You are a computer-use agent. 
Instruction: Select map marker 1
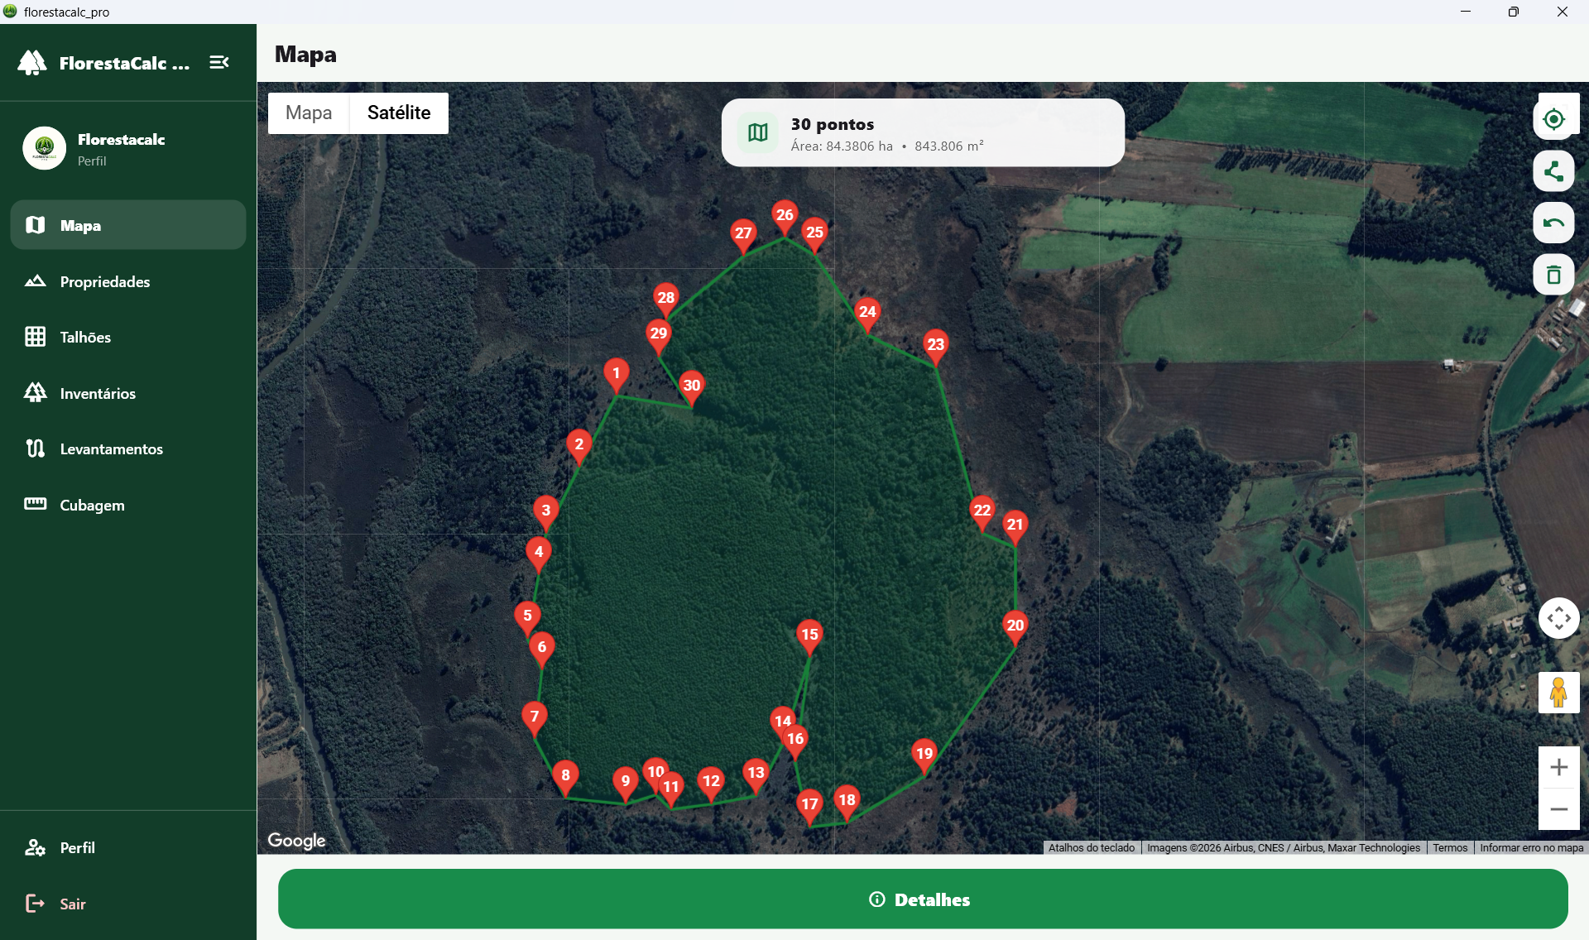[x=616, y=376]
